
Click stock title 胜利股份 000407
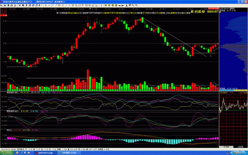tap(205, 11)
